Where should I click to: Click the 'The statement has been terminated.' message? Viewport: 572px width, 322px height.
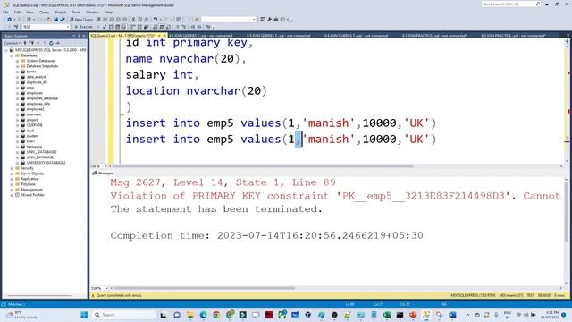[x=216, y=209]
